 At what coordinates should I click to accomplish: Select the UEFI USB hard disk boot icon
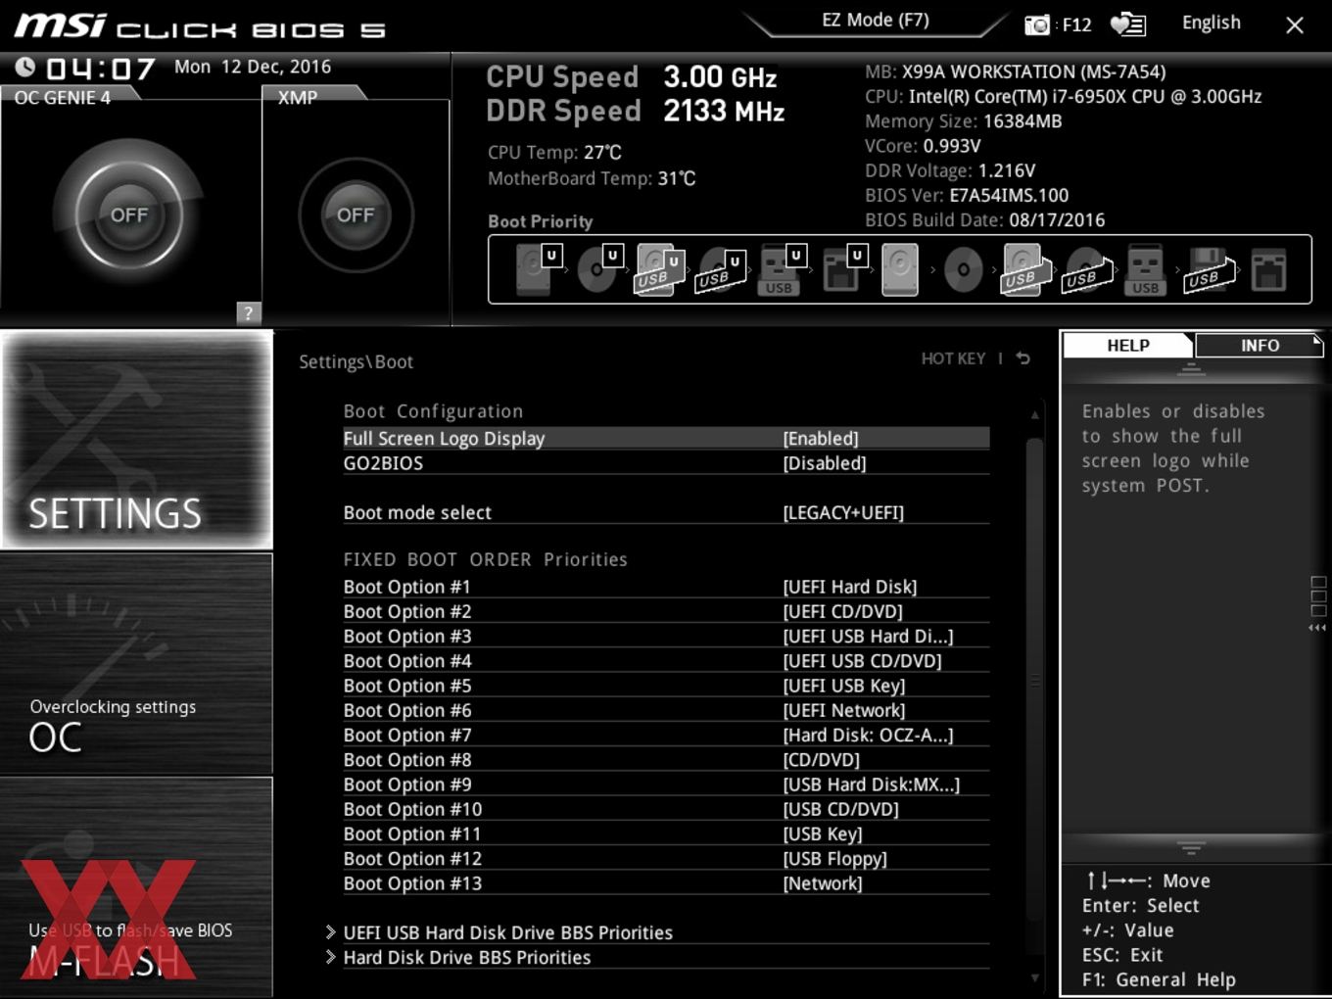pos(658,269)
